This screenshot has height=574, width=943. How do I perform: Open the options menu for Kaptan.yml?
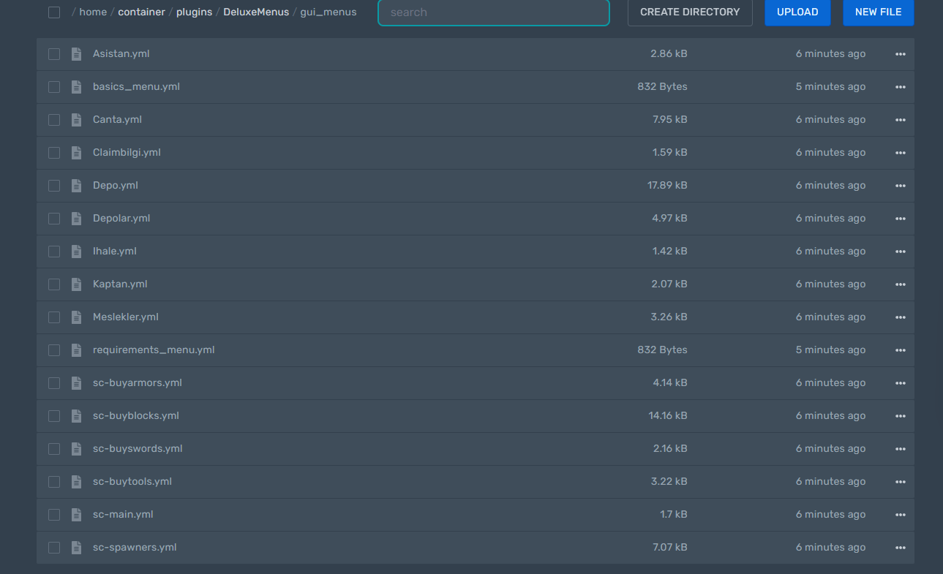[x=900, y=284]
